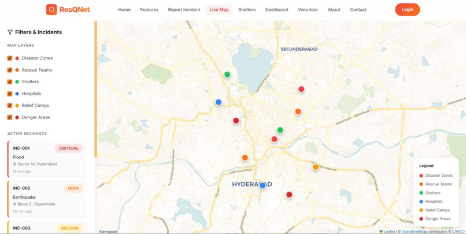Click the orange Login button

[408, 9]
